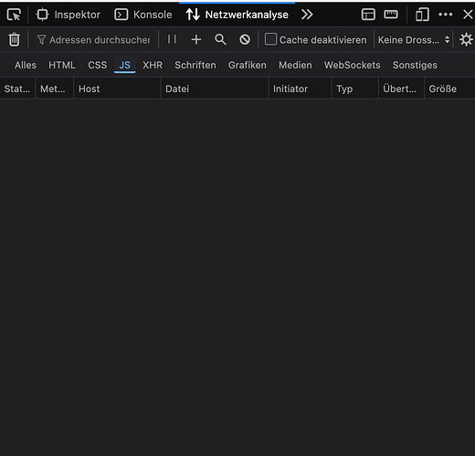Sort by Initiator column header
Image resolution: width=475 pixels, height=456 pixels.
[x=300, y=88]
